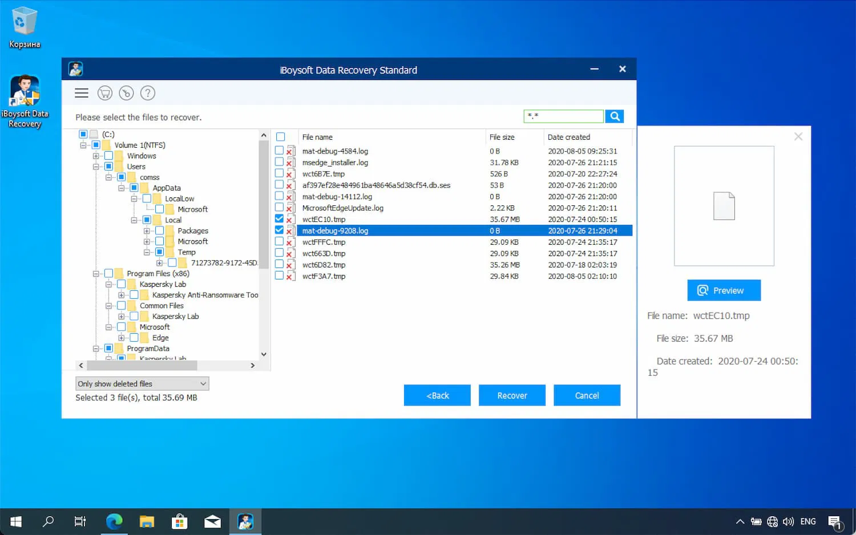Open the shopping cart purchase option
856x535 pixels.
click(x=105, y=92)
